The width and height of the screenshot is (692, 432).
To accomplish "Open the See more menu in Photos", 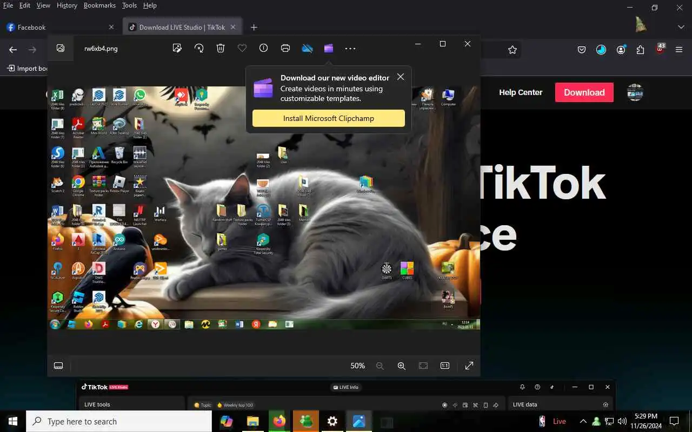I will click(350, 48).
